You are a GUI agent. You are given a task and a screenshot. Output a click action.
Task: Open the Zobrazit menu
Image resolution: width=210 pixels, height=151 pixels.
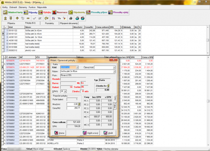tap(13, 7)
